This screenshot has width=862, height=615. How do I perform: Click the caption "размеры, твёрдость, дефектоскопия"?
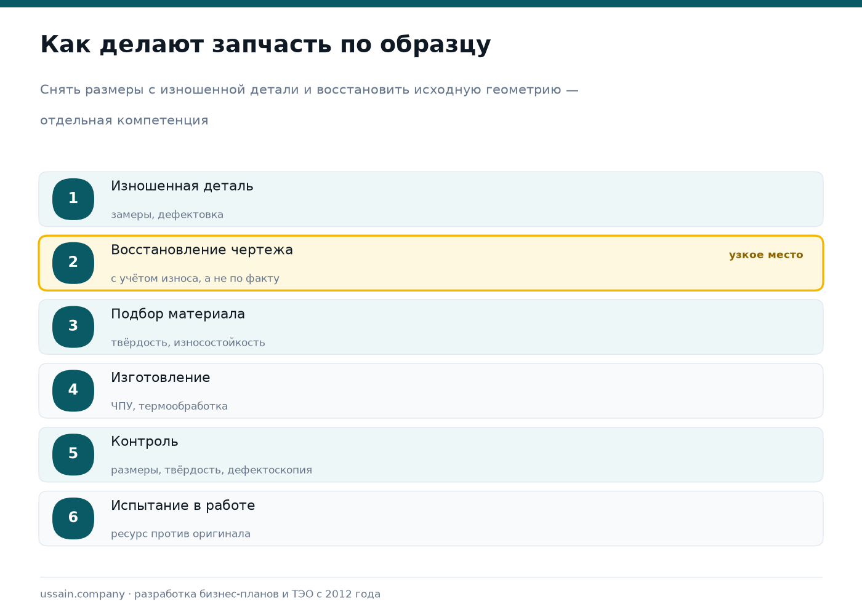(212, 470)
